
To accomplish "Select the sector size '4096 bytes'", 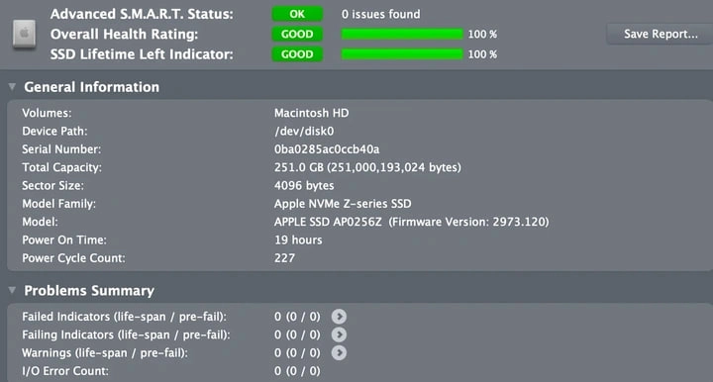I will [304, 186].
